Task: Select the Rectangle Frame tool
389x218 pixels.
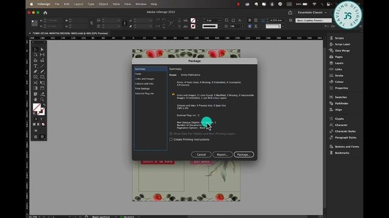Action: click(35, 77)
